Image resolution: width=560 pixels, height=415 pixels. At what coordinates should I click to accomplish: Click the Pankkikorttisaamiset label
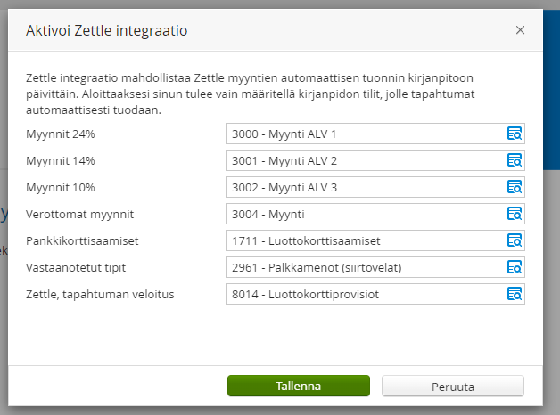coord(82,241)
